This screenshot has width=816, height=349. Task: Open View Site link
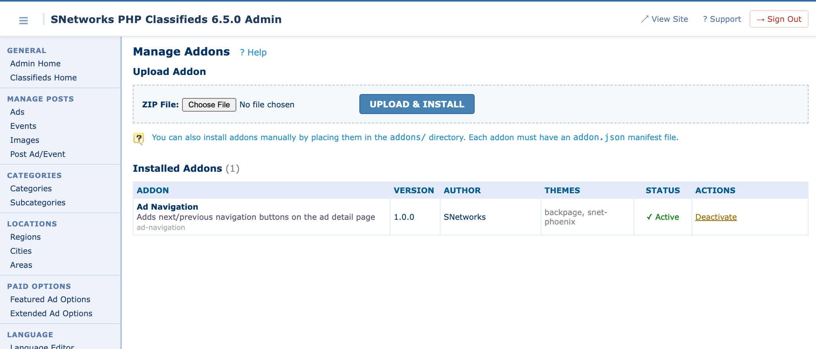point(664,19)
